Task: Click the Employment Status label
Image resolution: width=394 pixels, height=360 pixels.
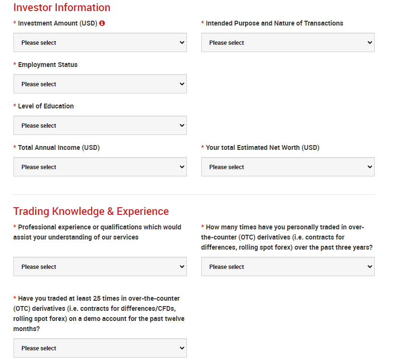Action: 48,65
